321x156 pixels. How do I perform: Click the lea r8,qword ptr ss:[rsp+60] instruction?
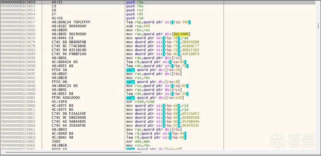156,62
